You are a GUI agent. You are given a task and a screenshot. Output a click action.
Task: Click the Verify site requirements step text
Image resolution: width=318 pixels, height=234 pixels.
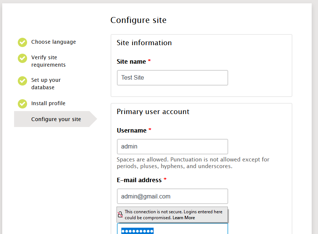pos(48,61)
